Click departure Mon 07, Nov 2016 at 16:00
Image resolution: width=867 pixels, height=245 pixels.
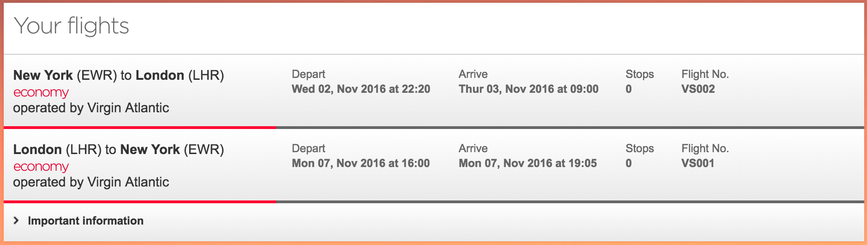pyautogui.click(x=361, y=163)
